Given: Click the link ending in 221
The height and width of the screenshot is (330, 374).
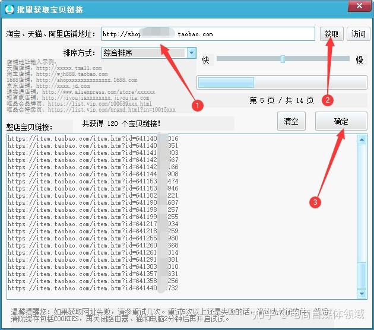Looking at the screenshot, I should (x=93, y=195).
